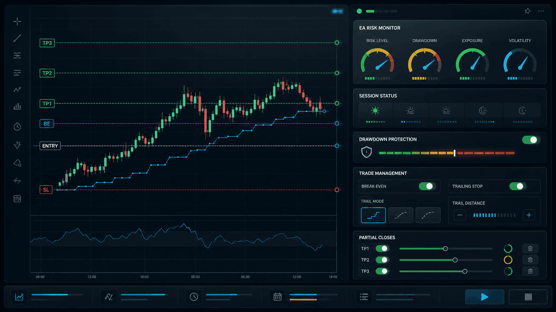Screen dimensions: 556x312
Task: Click the drawdown protection threshold marker
Action: coord(455,153)
